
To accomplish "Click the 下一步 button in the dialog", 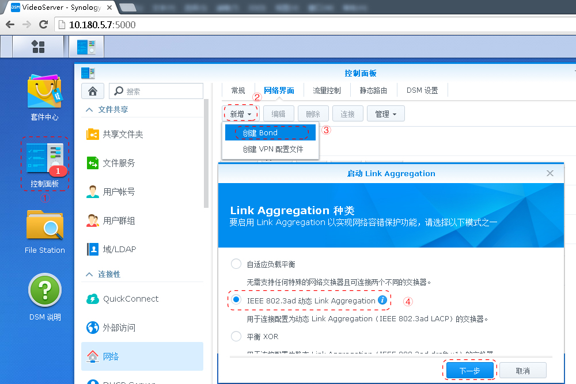I will click(x=469, y=370).
